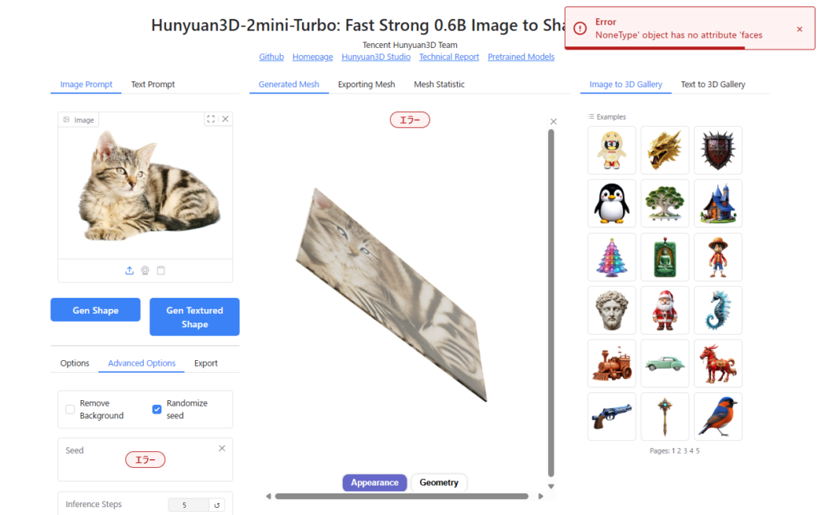Switch to the Text Prompt tab
818x515 pixels.
[x=153, y=85]
